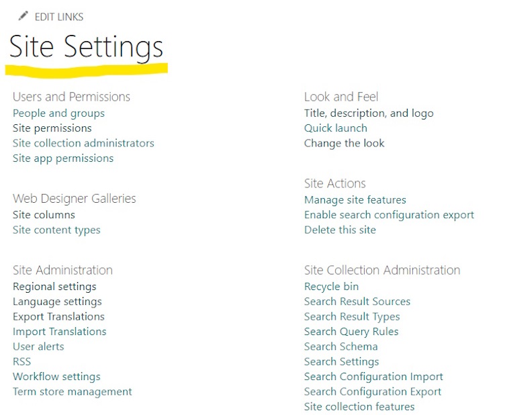The width and height of the screenshot is (505, 415).
Task: Open Site collection features
Action: coord(359,406)
